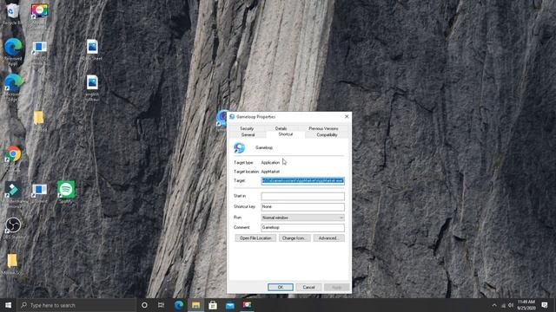This screenshot has width=556, height=312.
Task: Click Gameloop icon inside Properties dialog
Action: [x=239, y=147]
